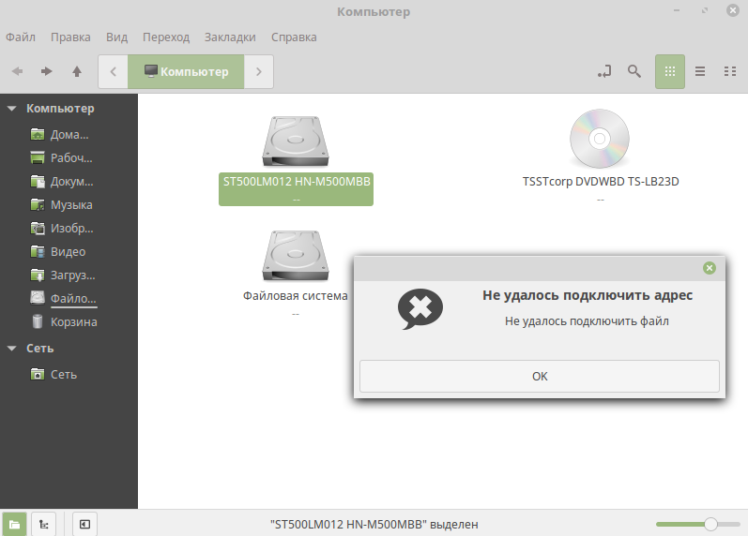Click the dialog message Не удалось подключить файл
Screen dimensions: 748x536
(587, 321)
